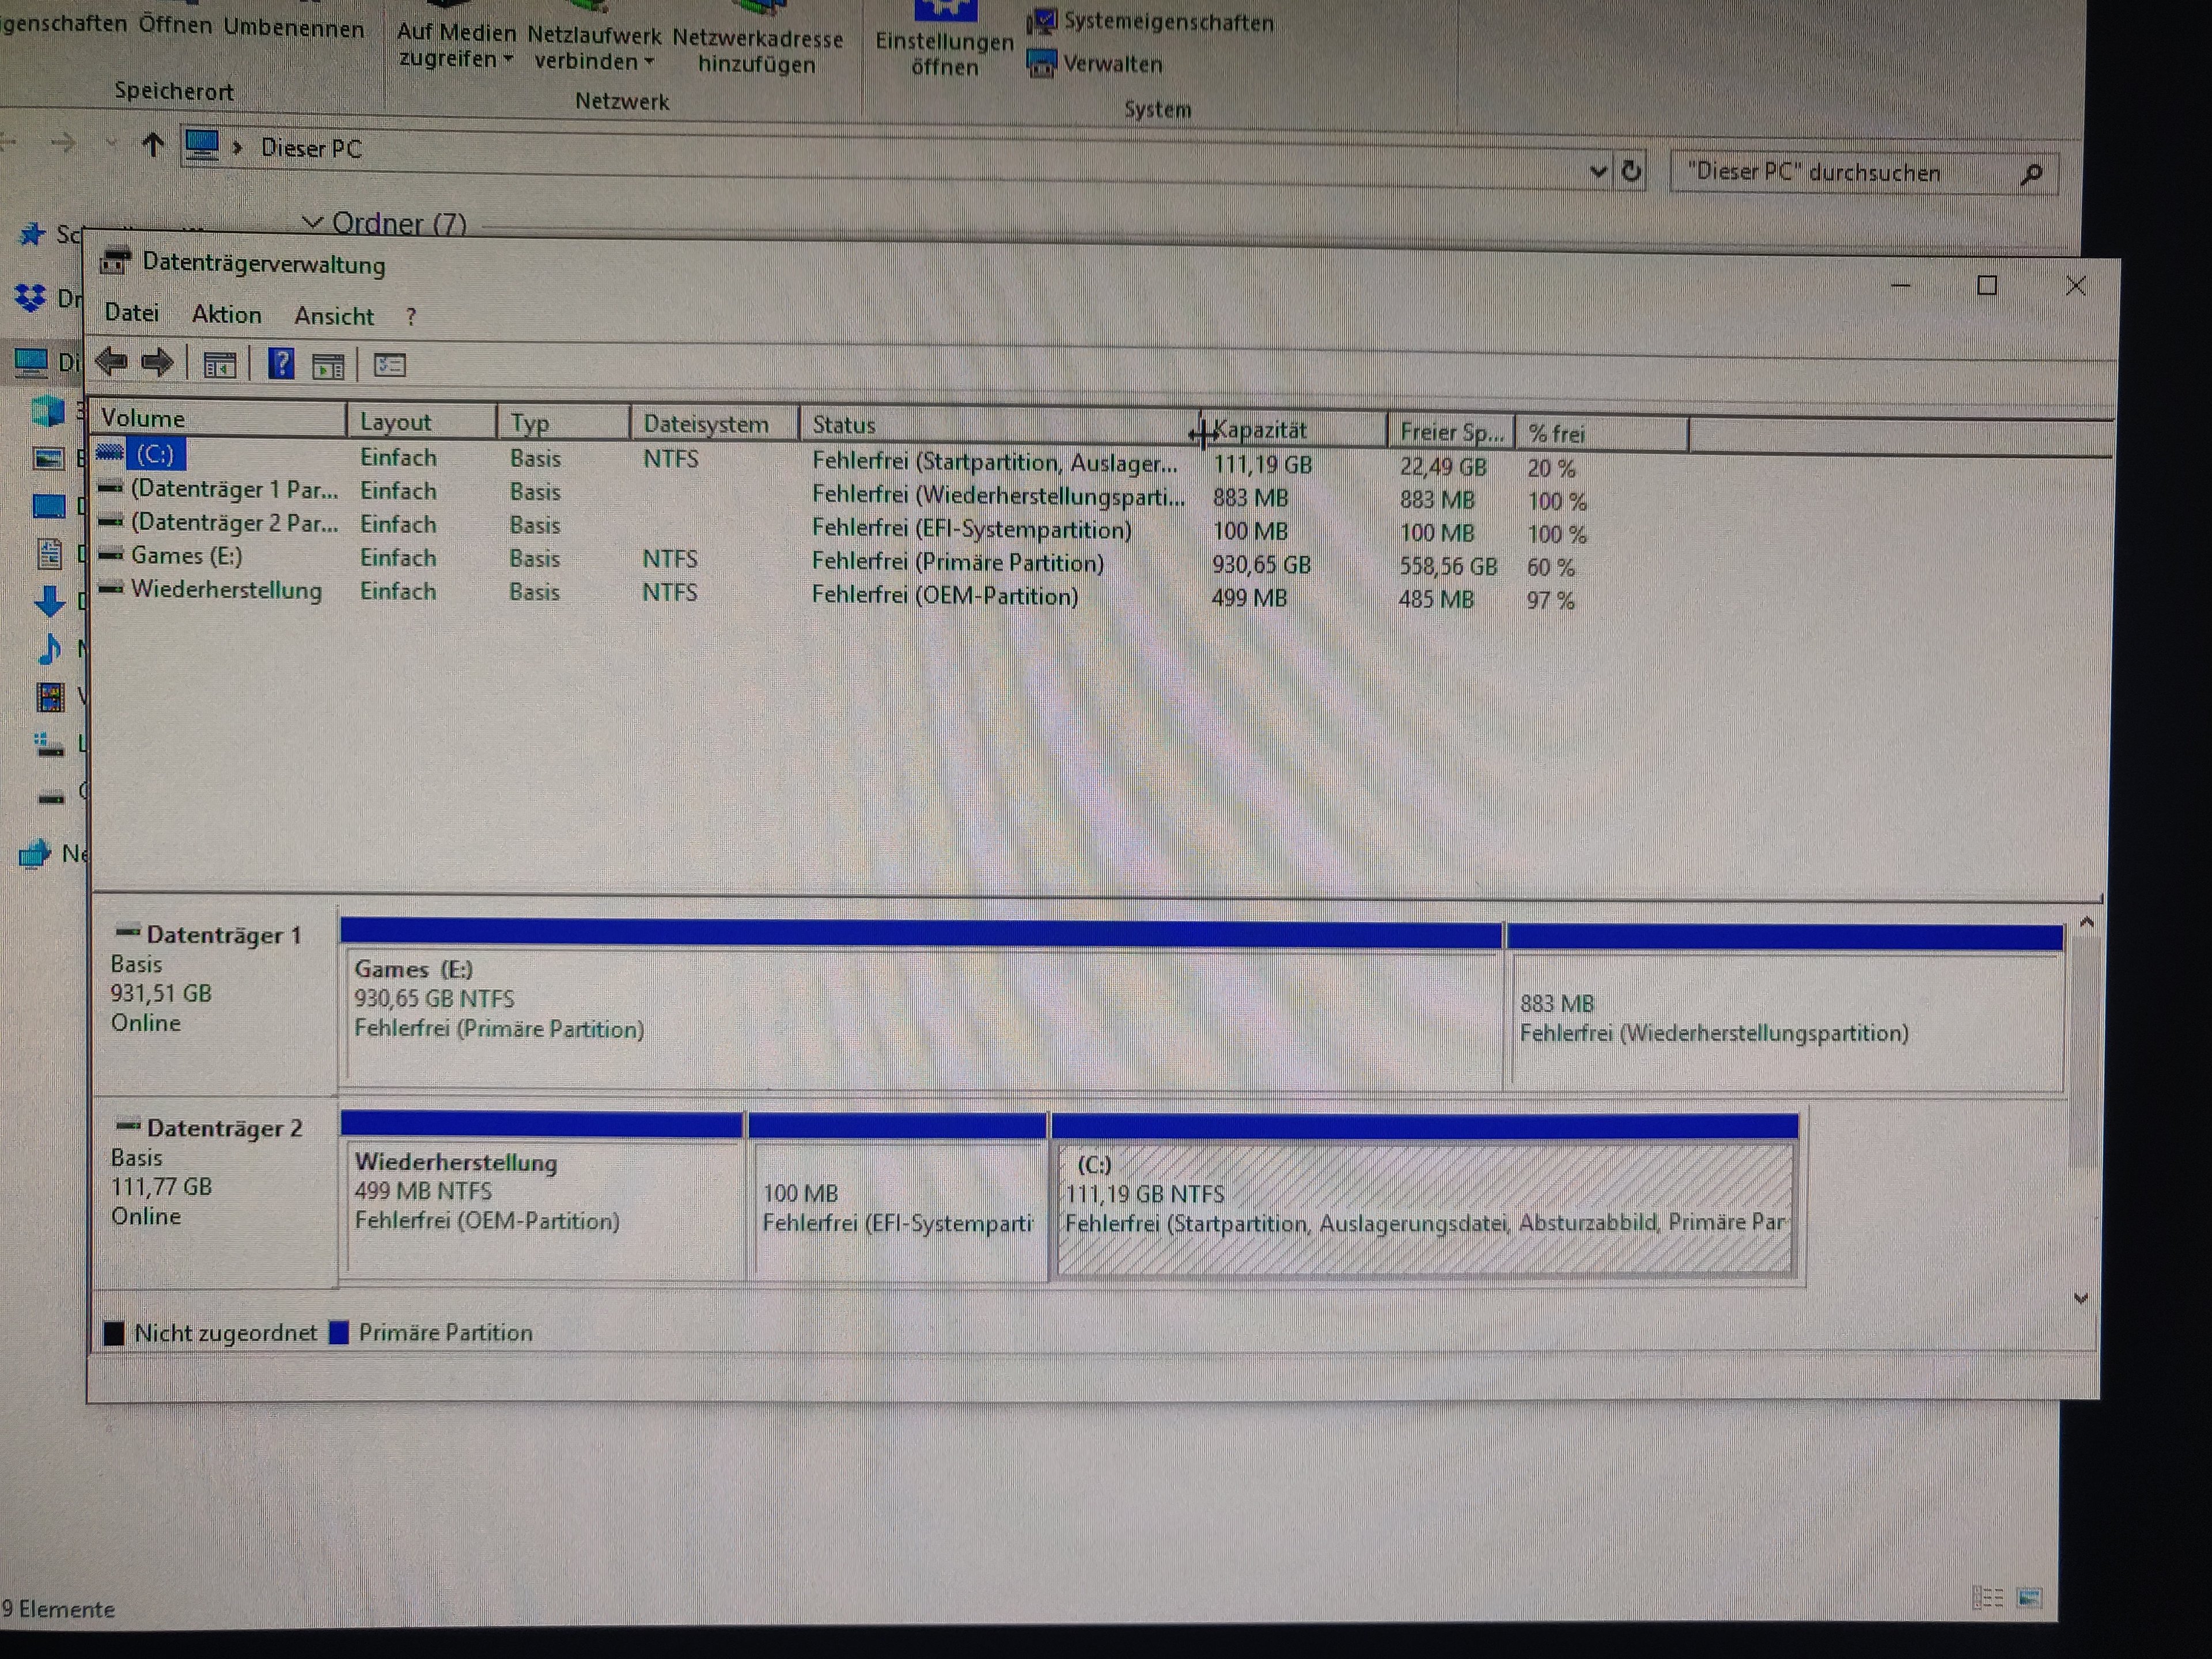Click the Back arrow in Datenträgerverwaltung toolbar
The image size is (2212, 1659).
[x=112, y=362]
